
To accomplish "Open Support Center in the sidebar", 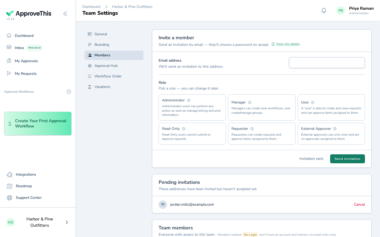I will point(29,197).
